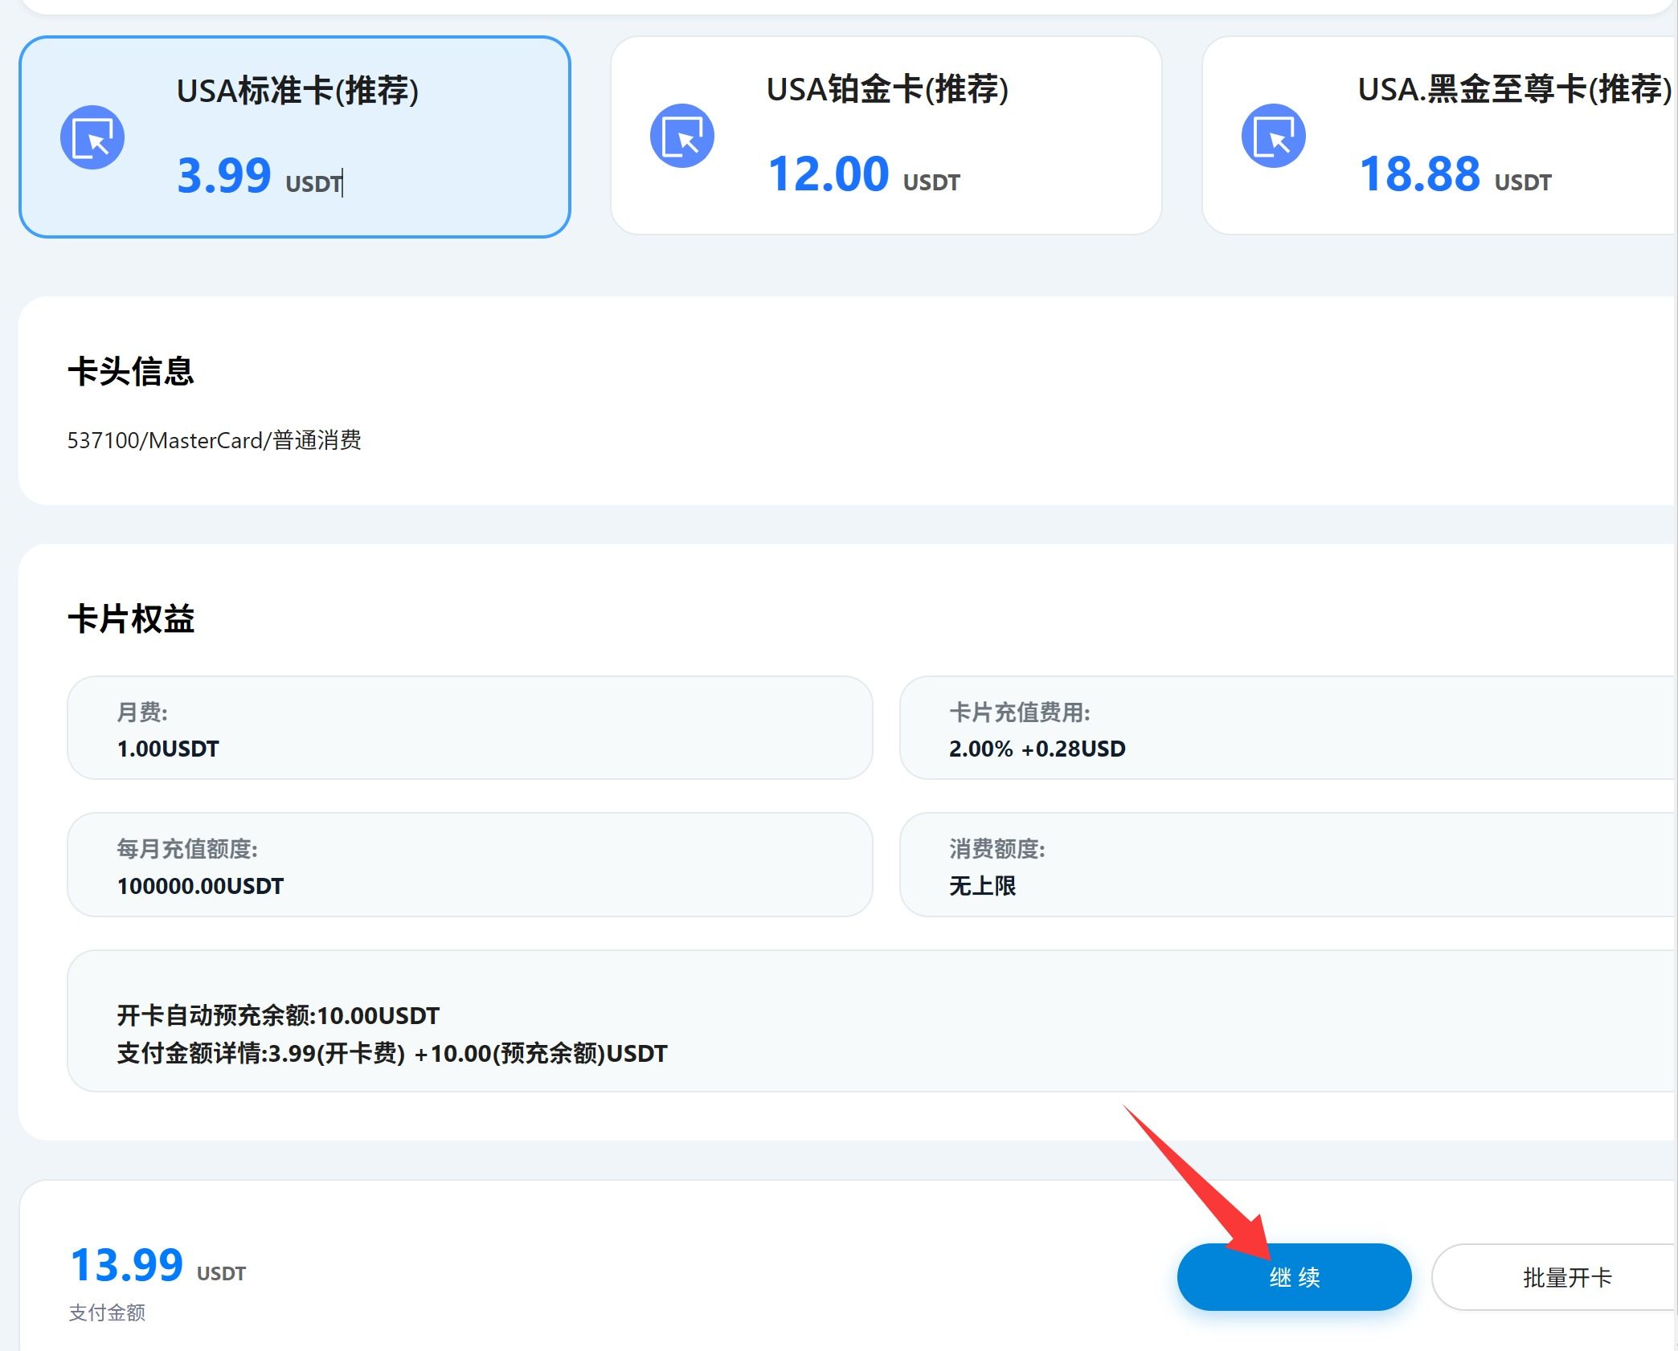Click the 开卡自动预充余额 details box
The width and height of the screenshot is (1678, 1351).
click(x=868, y=1021)
